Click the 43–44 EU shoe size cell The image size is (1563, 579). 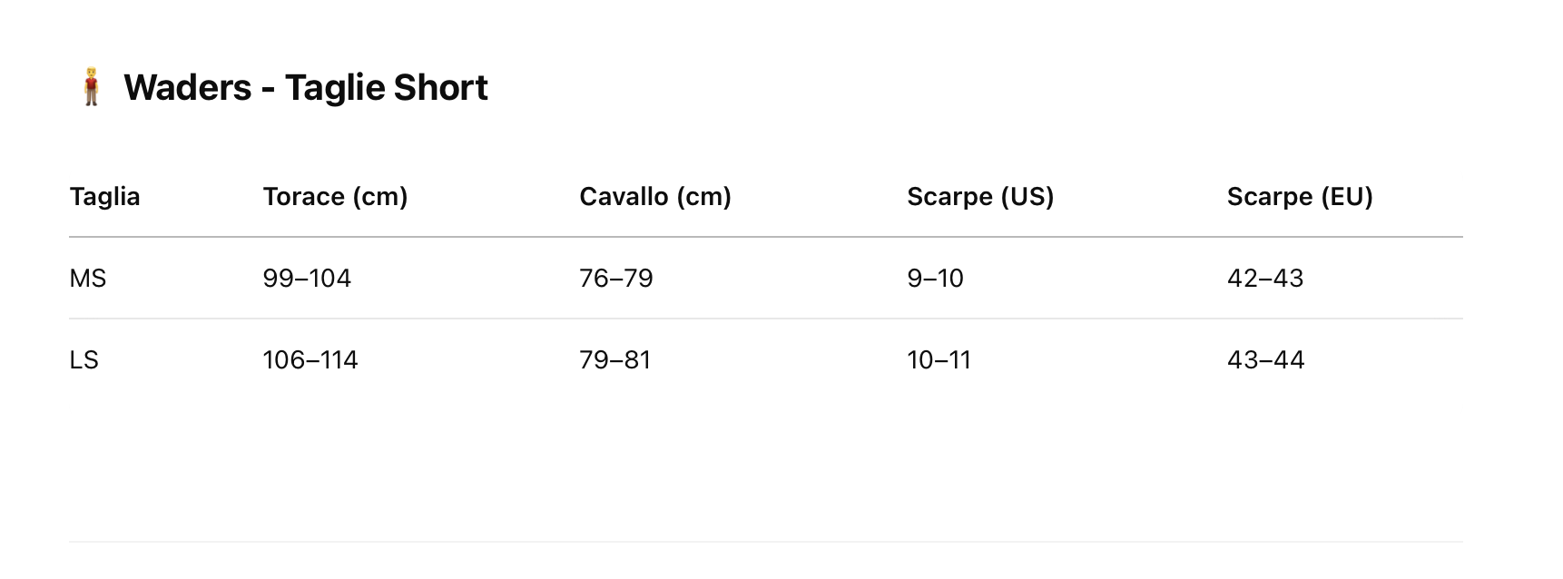1265,360
